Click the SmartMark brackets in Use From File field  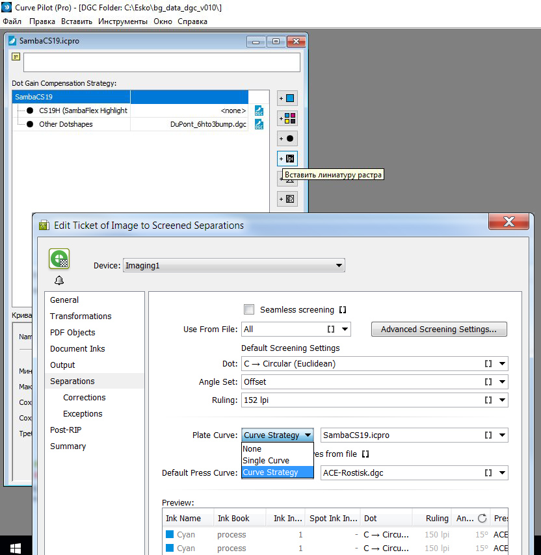331,329
